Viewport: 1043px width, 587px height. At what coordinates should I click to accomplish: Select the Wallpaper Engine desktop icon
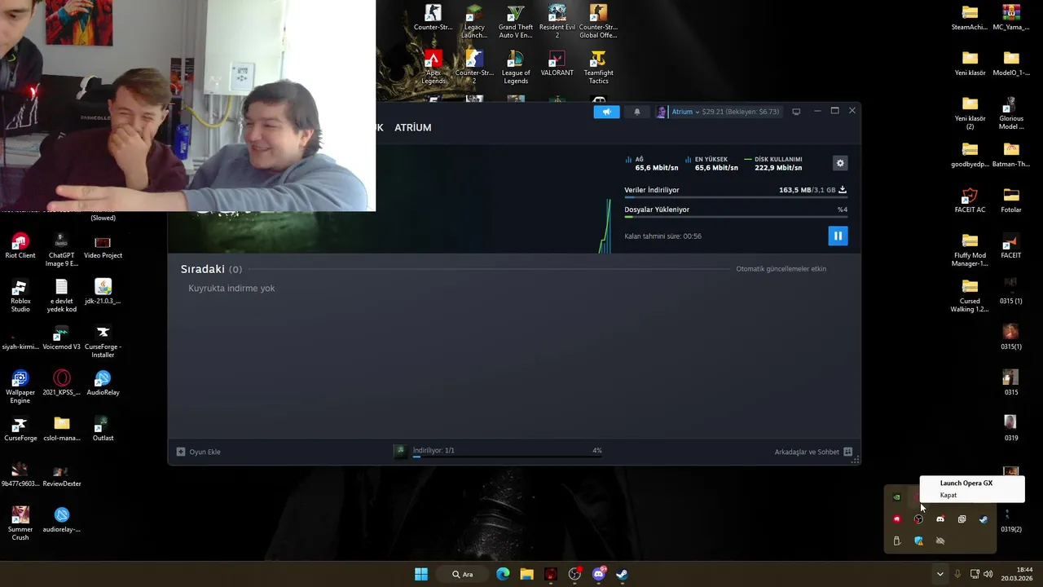(x=20, y=388)
